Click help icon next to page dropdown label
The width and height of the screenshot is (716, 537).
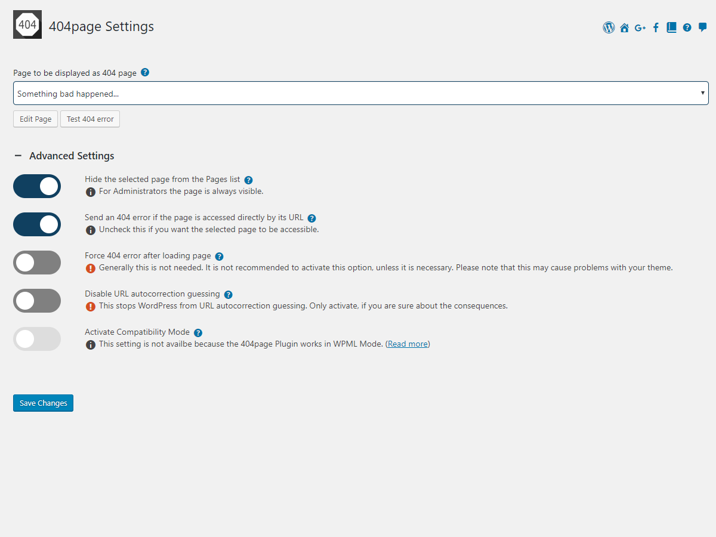click(x=144, y=73)
